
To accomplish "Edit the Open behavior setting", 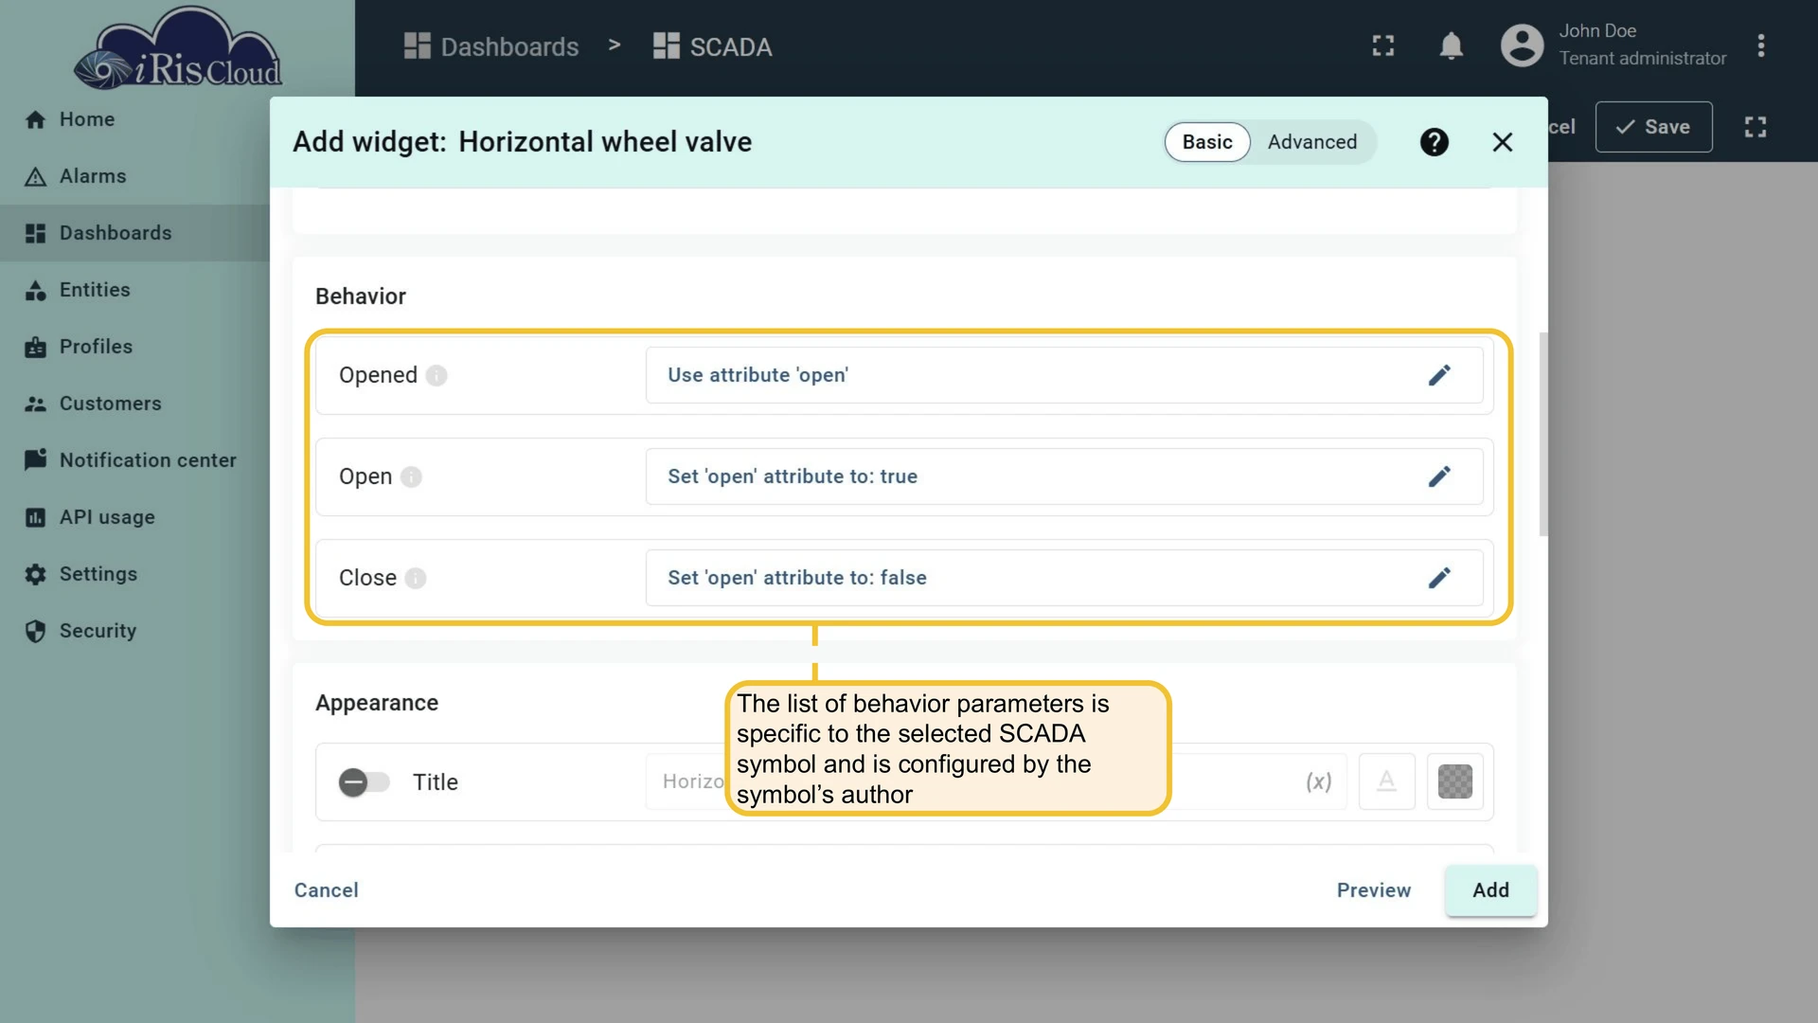I will 1439,476.
